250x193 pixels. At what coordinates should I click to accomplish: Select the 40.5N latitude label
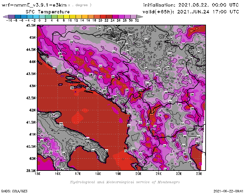point(31,146)
